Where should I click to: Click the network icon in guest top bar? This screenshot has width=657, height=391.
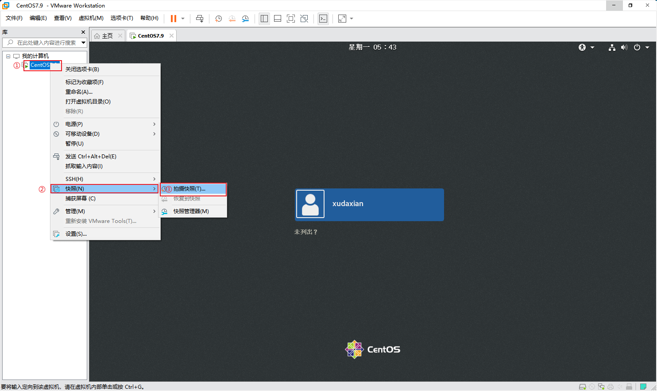click(612, 47)
